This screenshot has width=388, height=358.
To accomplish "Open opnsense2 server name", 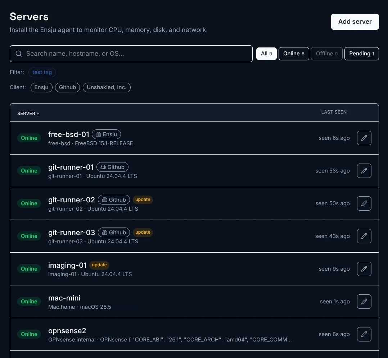I will tap(67, 331).
